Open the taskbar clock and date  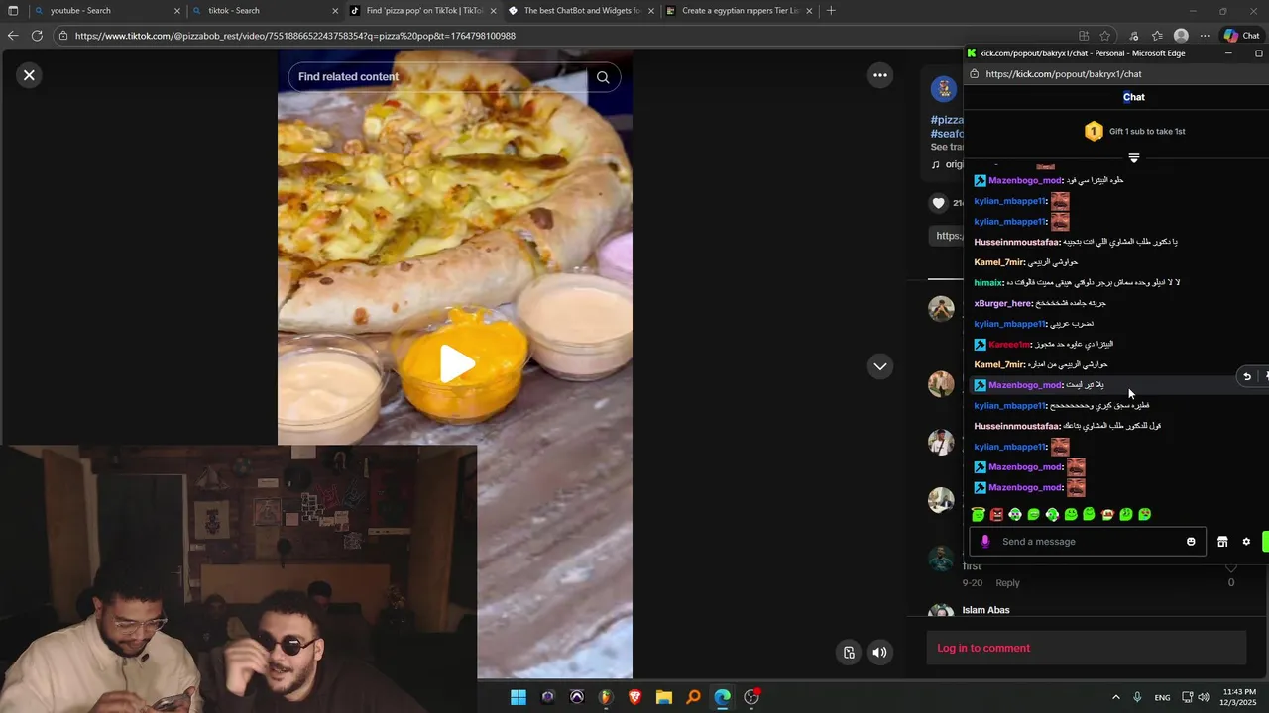point(1239,697)
